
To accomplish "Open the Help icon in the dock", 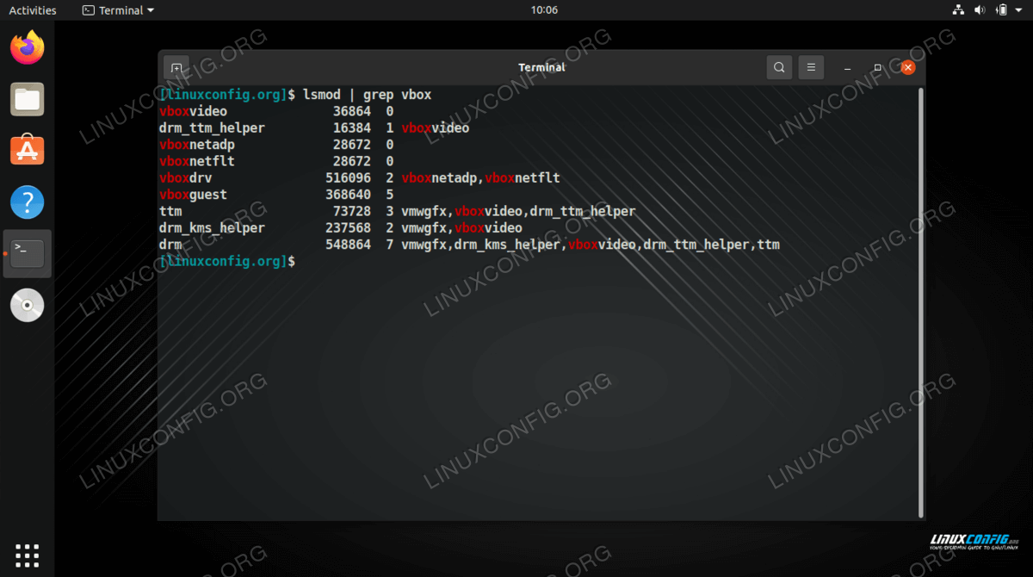I will [x=28, y=202].
